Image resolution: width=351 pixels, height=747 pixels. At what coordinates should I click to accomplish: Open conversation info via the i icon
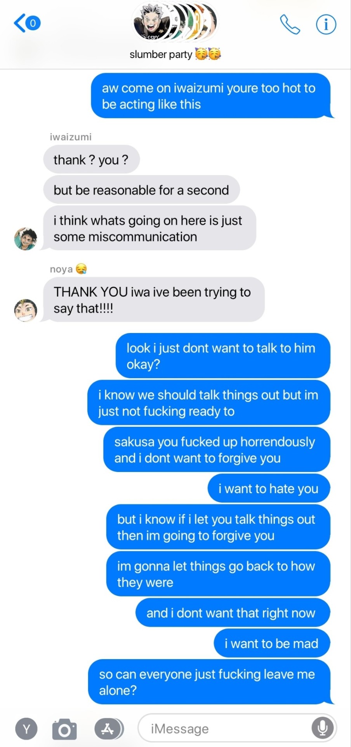tap(326, 25)
